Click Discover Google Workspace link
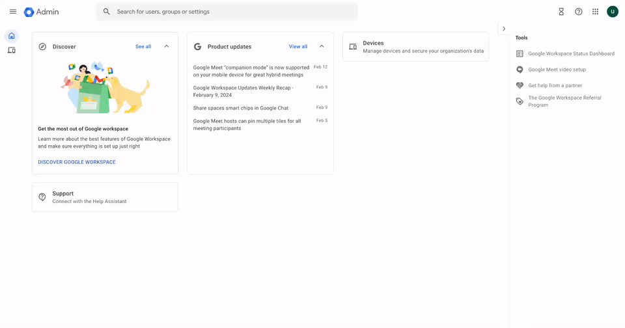Screen dimensions: 625x328 77,162
